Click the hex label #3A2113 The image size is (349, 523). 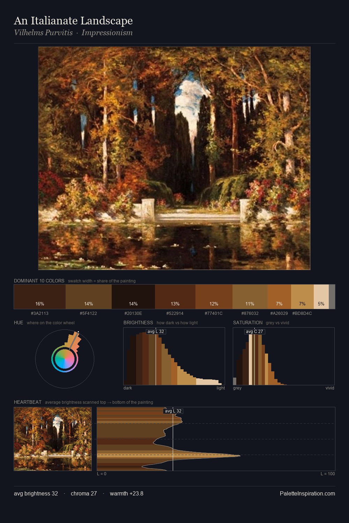[40, 313]
